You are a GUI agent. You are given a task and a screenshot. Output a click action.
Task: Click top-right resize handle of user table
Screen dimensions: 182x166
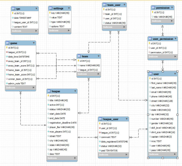click(177, 71)
